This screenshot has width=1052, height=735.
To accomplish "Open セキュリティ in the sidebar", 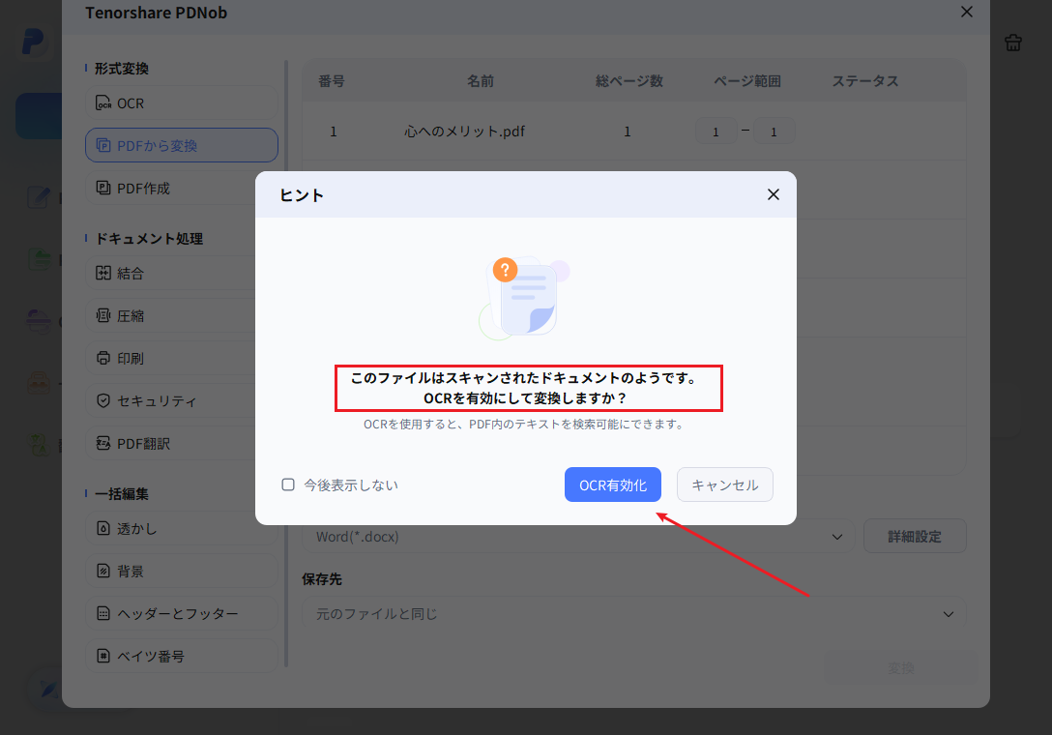I will click(182, 400).
